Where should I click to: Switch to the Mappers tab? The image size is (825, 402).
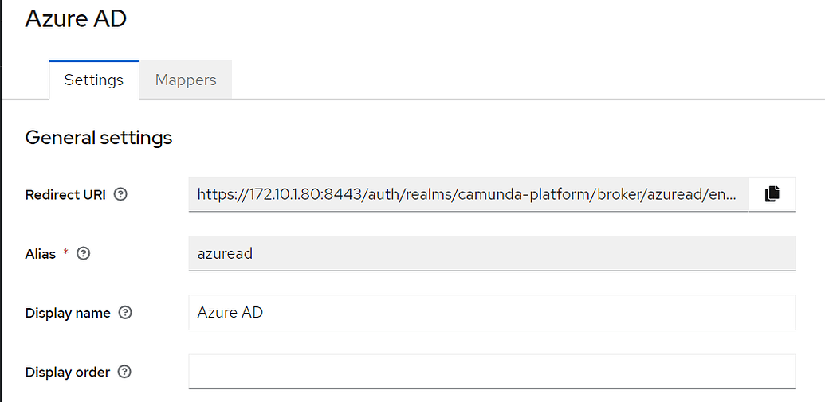point(186,80)
